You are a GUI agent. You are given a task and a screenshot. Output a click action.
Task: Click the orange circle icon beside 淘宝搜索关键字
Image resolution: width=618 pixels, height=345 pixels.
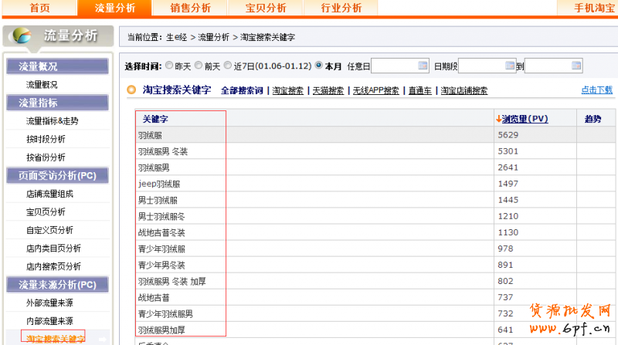[x=131, y=90]
